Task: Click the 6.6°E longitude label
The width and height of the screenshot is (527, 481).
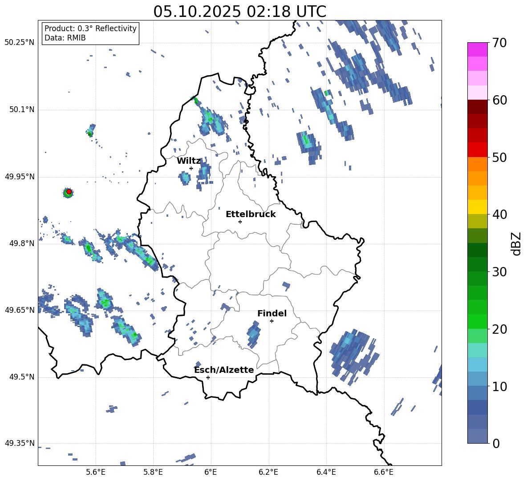Action: pos(384,473)
